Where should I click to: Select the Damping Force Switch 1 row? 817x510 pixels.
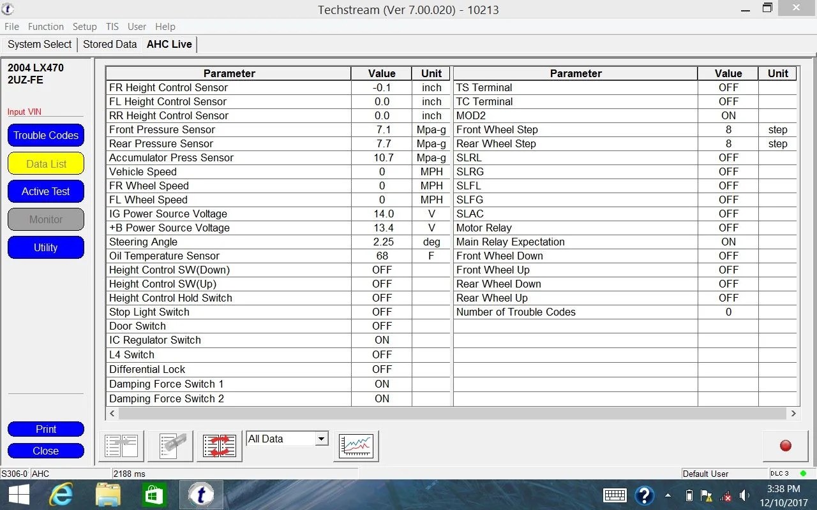(x=230, y=384)
